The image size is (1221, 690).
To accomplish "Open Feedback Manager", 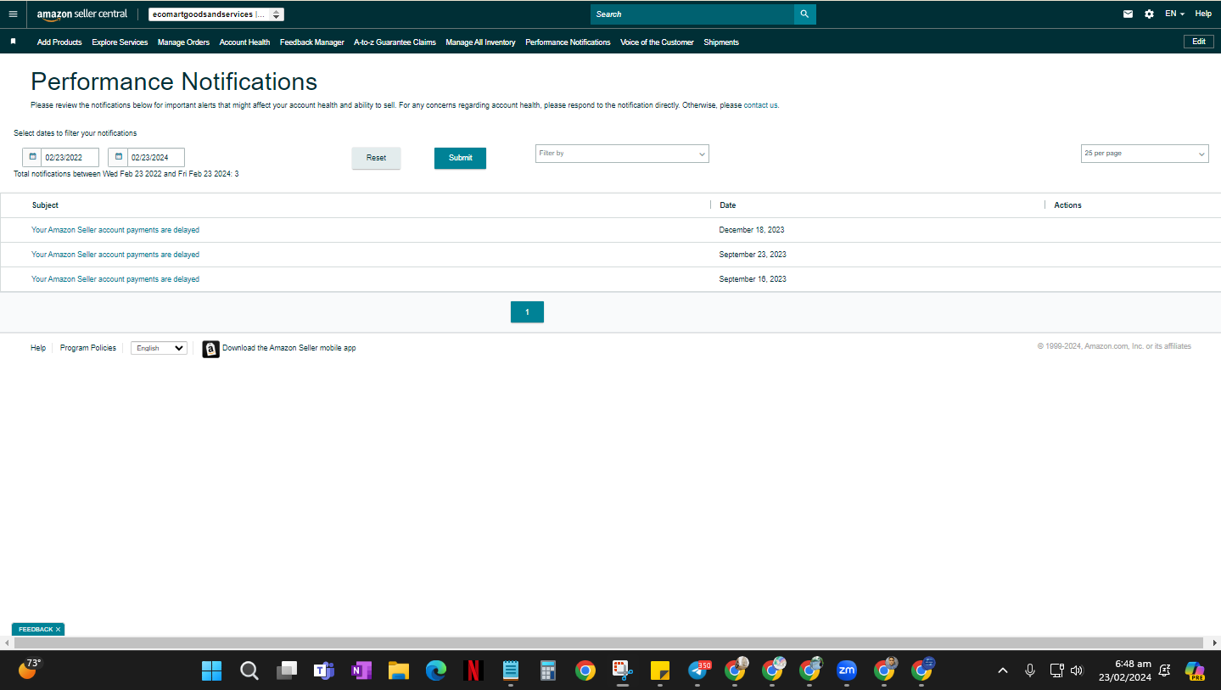I will (x=312, y=42).
